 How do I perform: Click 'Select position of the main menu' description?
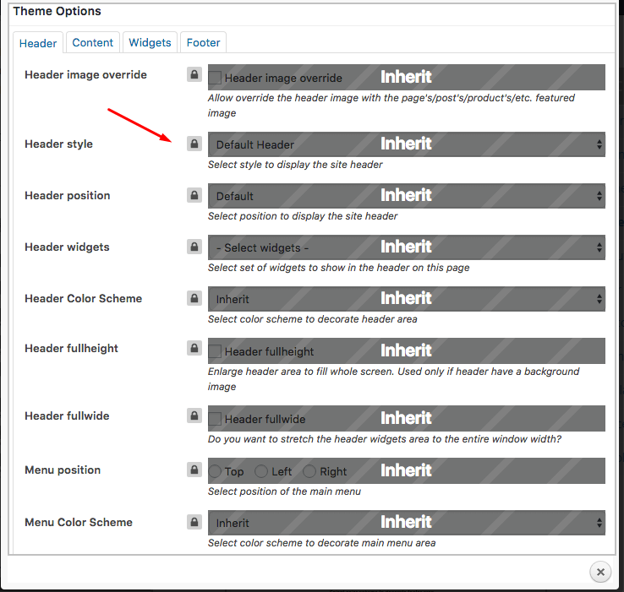[284, 492]
